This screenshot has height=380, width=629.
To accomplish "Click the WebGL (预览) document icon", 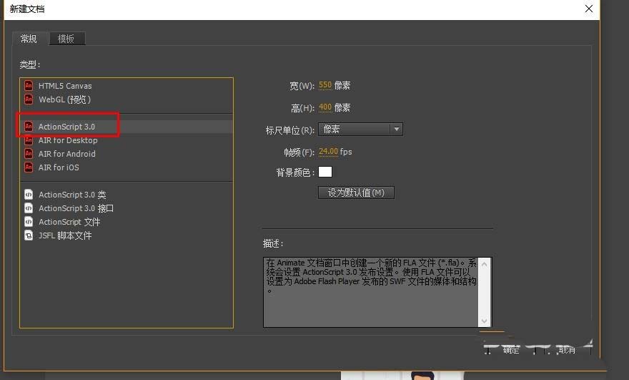I will pyautogui.click(x=29, y=99).
